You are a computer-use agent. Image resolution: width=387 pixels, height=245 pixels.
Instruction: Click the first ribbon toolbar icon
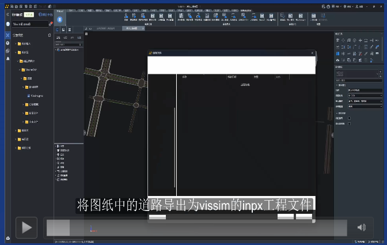coord(126,17)
